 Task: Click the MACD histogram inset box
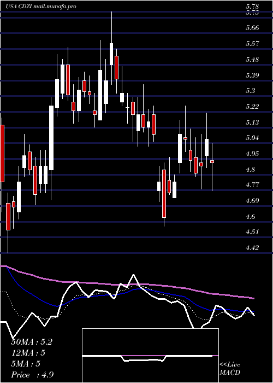(x=150, y=356)
